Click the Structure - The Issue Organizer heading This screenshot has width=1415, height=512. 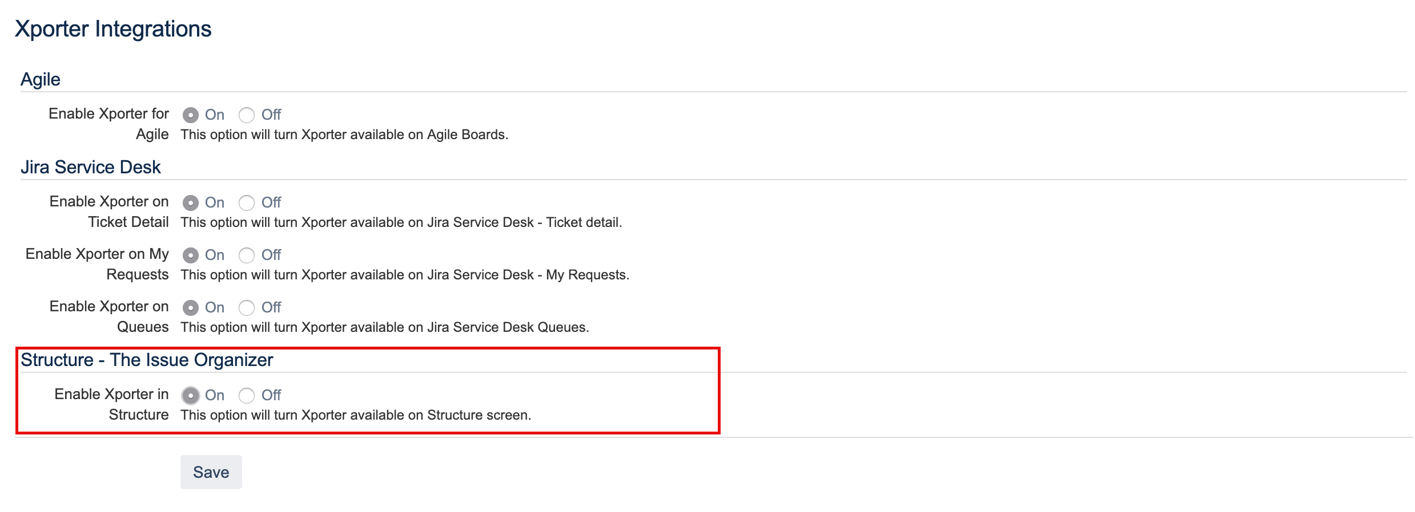point(147,360)
